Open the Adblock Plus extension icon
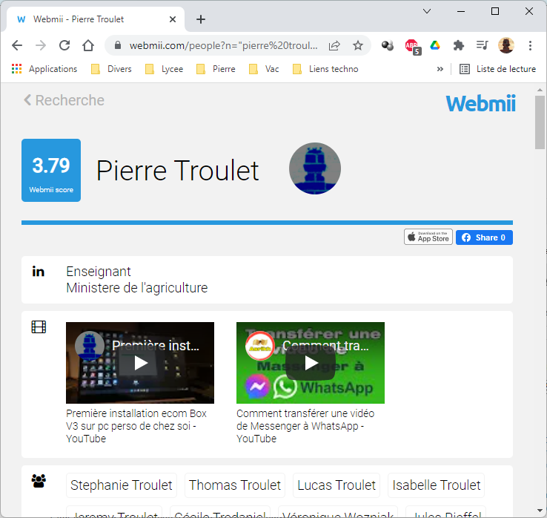 tap(413, 47)
